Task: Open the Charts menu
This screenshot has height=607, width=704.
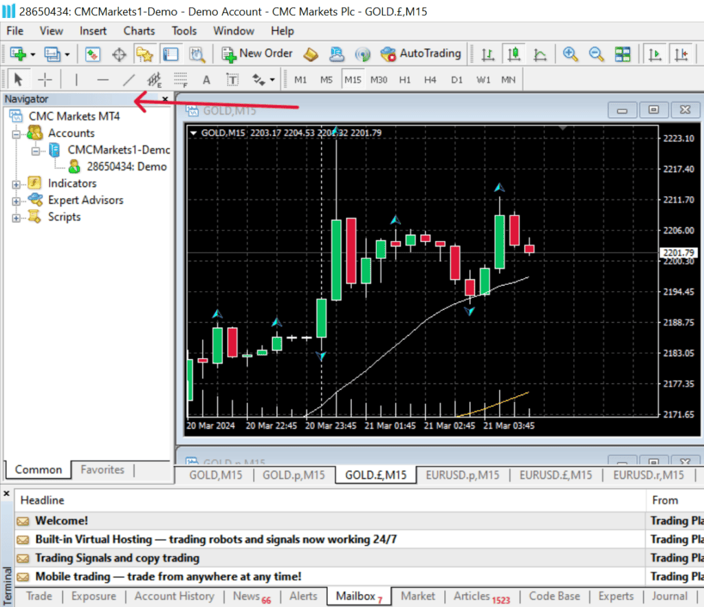Action: point(139,31)
